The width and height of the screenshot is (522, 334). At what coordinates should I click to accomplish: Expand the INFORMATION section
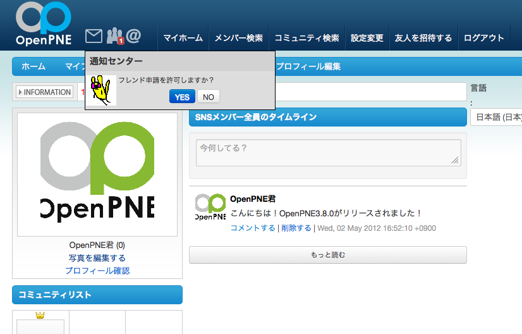(x=44, y=92)
